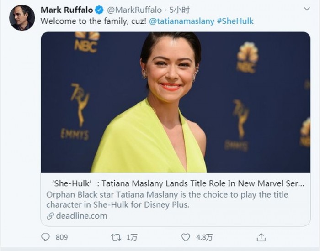Click the reply speech bubble icon
320x251 pixels.
pos(45,237)
